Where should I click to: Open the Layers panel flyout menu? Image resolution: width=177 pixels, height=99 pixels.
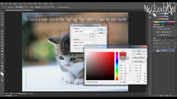click(175, 38)
